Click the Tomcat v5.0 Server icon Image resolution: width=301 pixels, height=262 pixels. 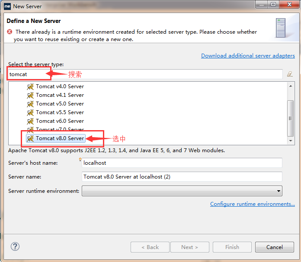coord(30,104)
